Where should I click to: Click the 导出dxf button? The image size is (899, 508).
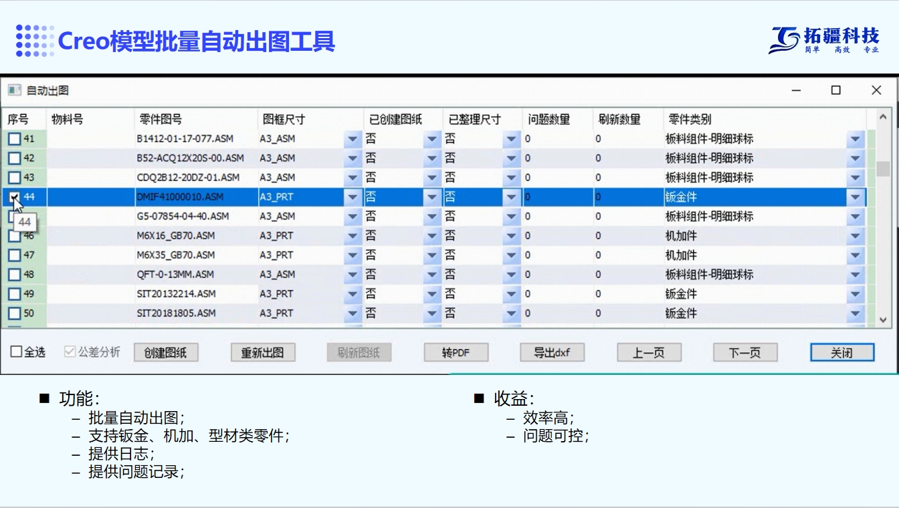[553, 353]
